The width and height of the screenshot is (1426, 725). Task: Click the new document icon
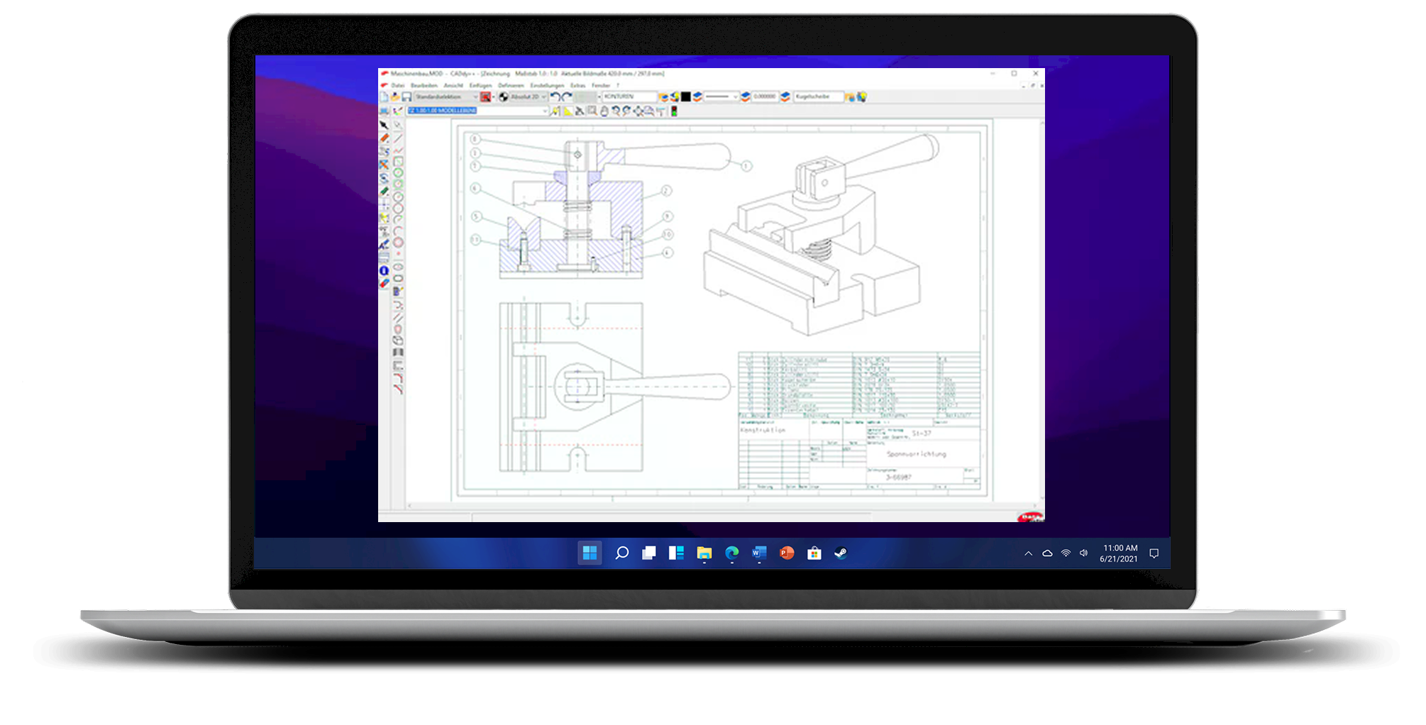384,97
